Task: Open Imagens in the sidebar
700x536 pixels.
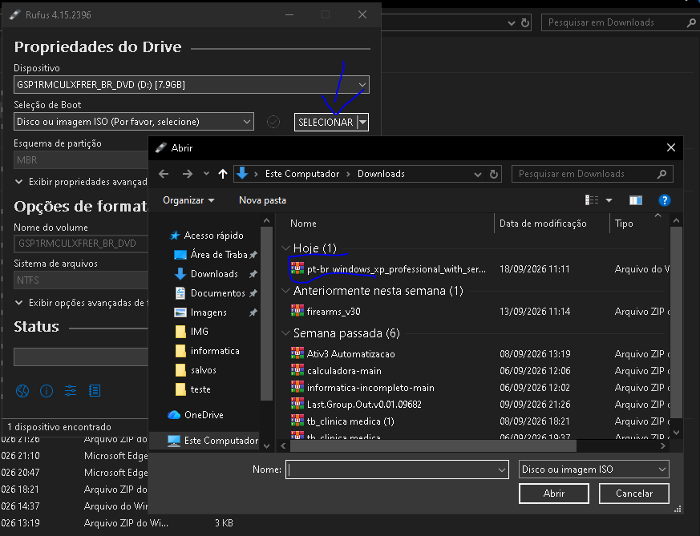Action: tap(200, 312)
